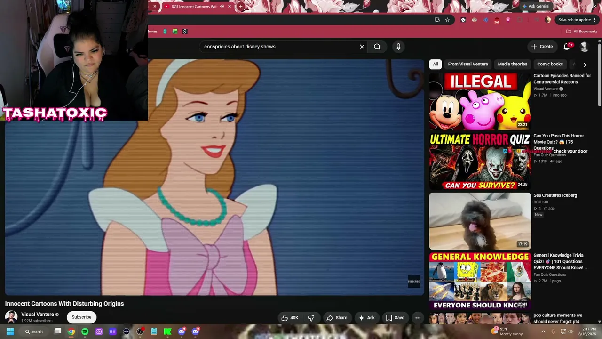Open the black S bookmark shortcut
The image size is (602, 339).
[185, 32]
